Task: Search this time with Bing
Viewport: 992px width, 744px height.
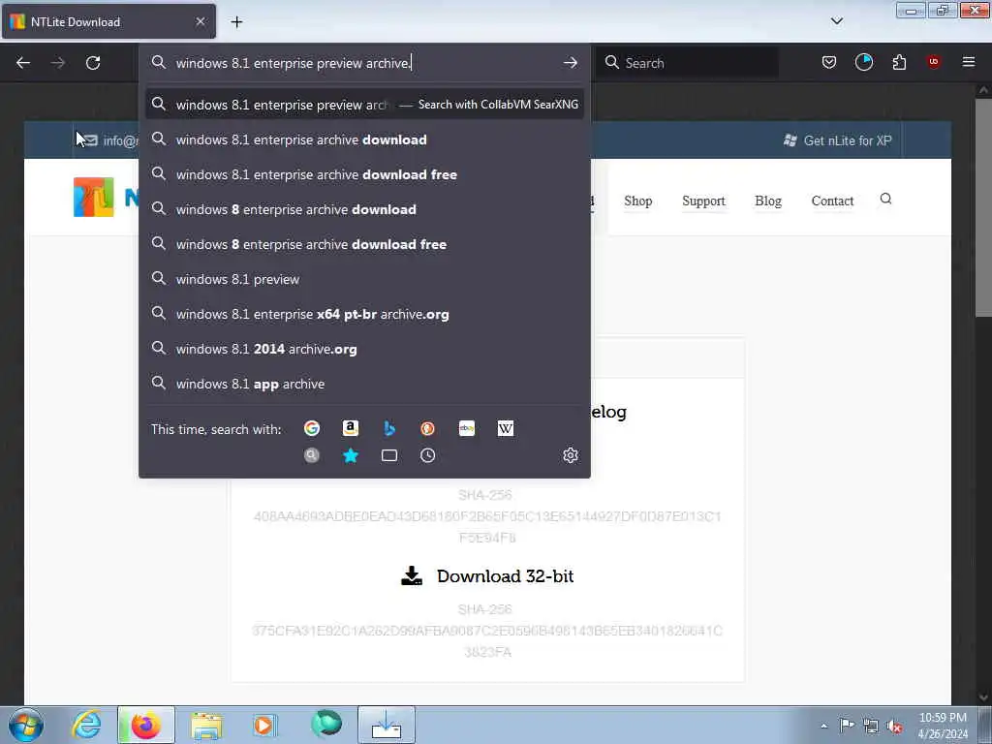Action: (389, 428)
